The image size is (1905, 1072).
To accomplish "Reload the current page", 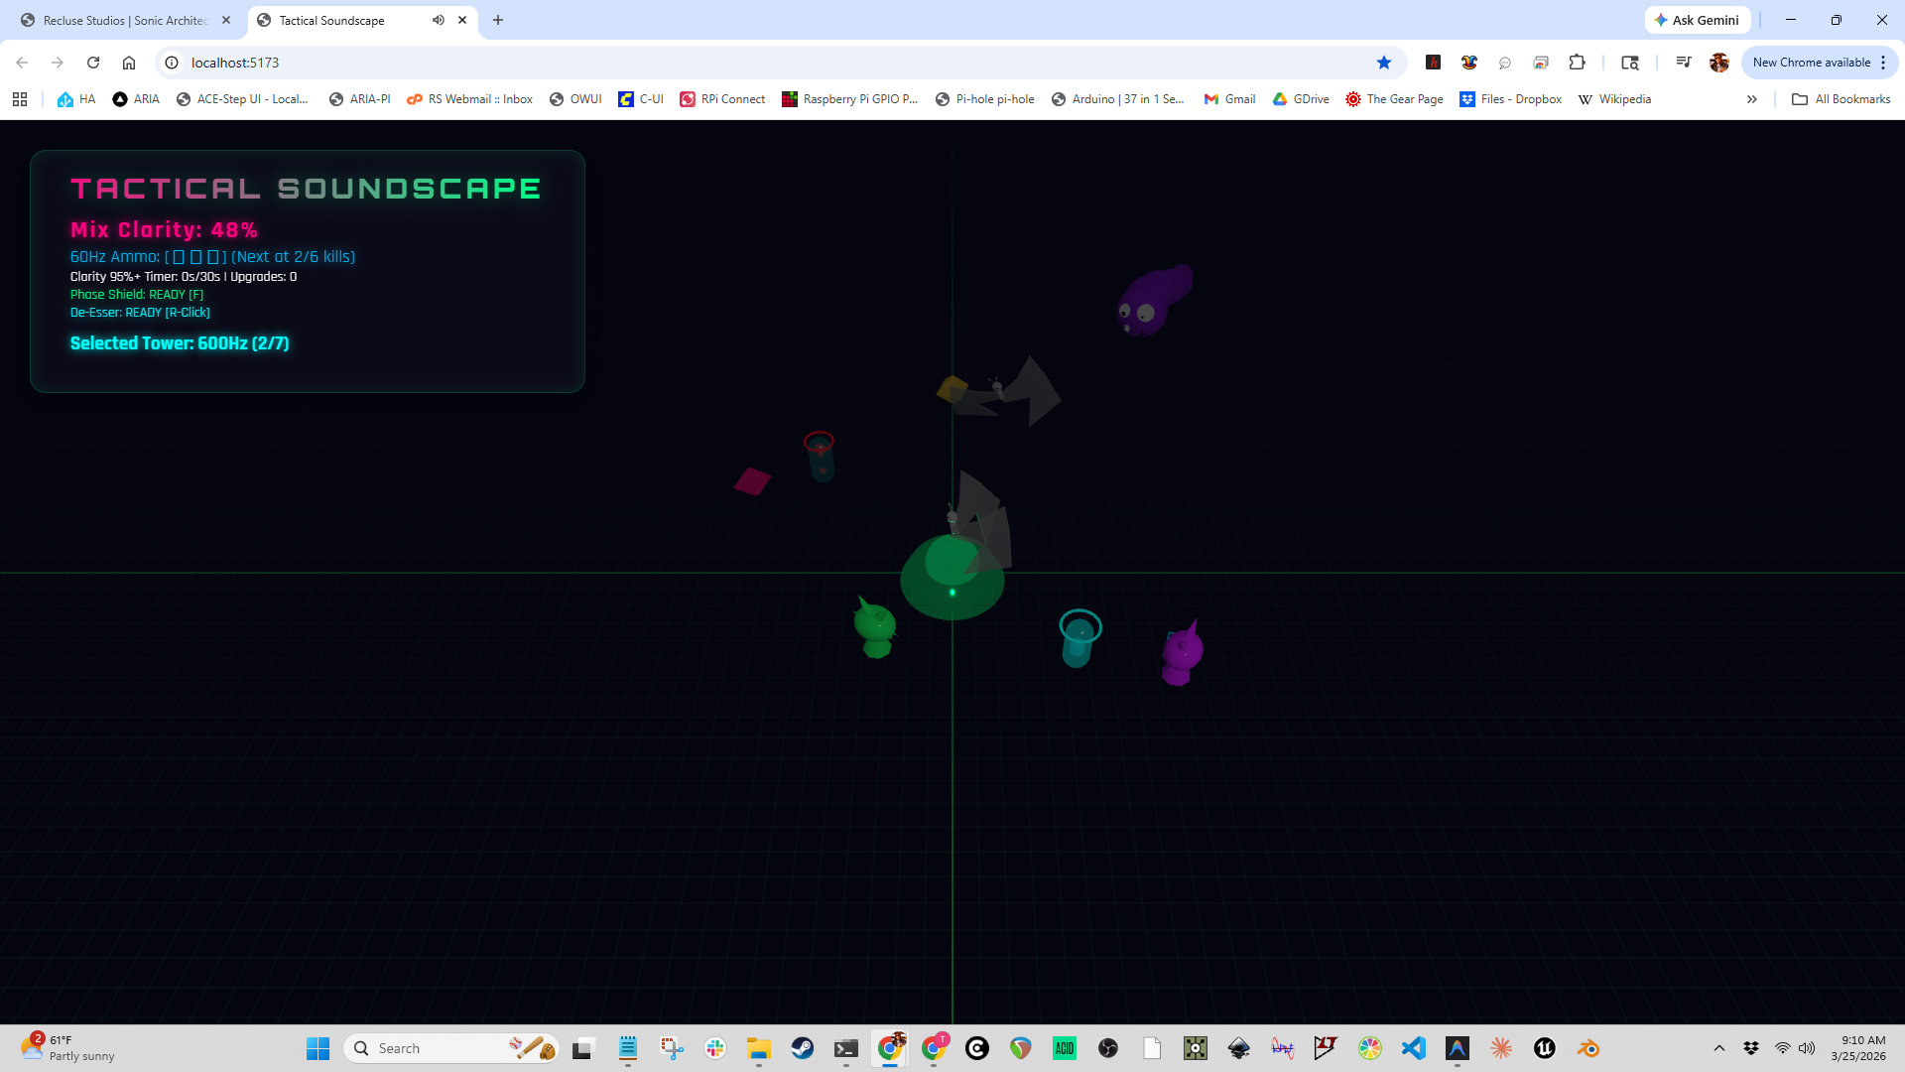I will pyautogui.click(x=93, y=62).
